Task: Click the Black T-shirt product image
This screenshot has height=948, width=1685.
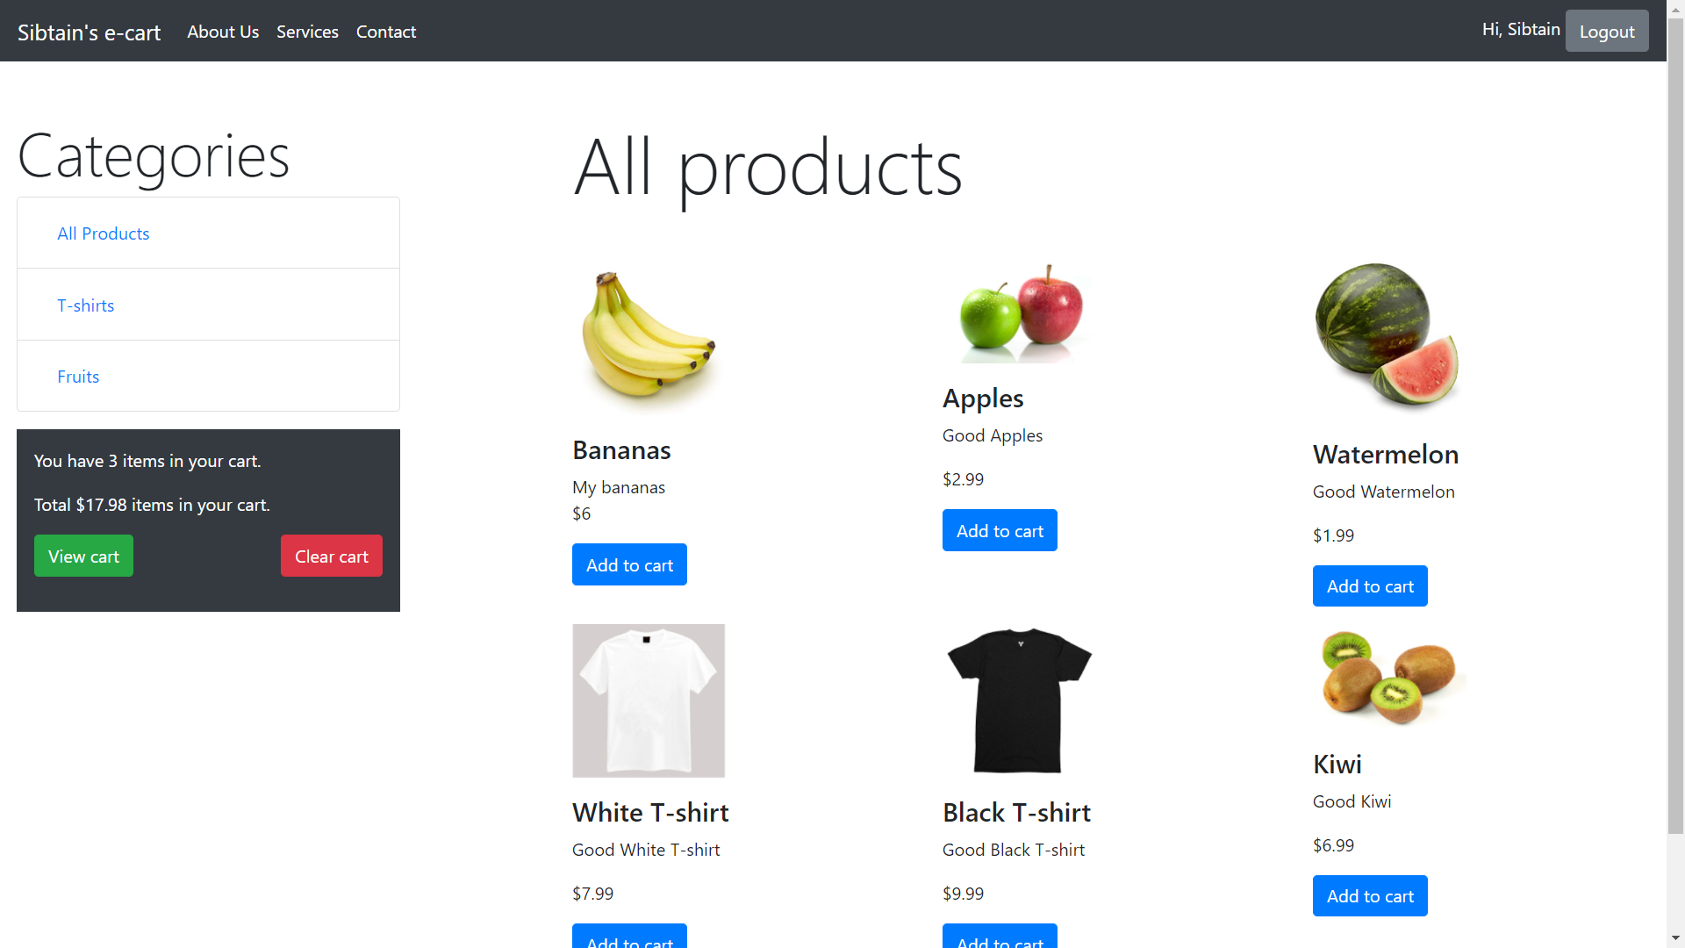Action: pyautogui.click(x=1019, y=700)
